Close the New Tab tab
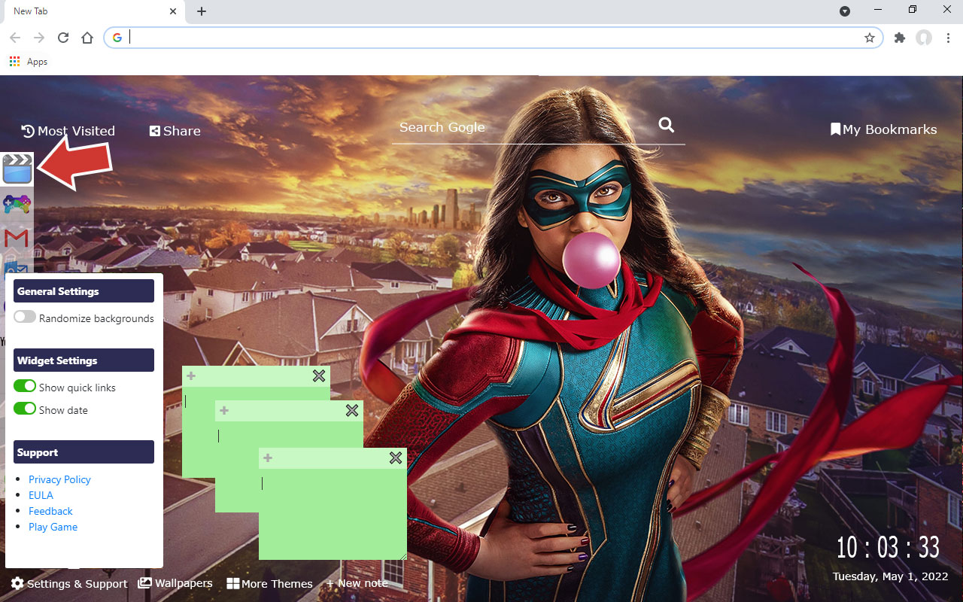963x602 pixels. 173,11
